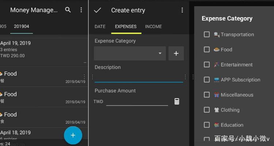This screenshot has height=146, width=274.
Task: Confirm entry with the checkmark icon
Action: tap(97, 10)
